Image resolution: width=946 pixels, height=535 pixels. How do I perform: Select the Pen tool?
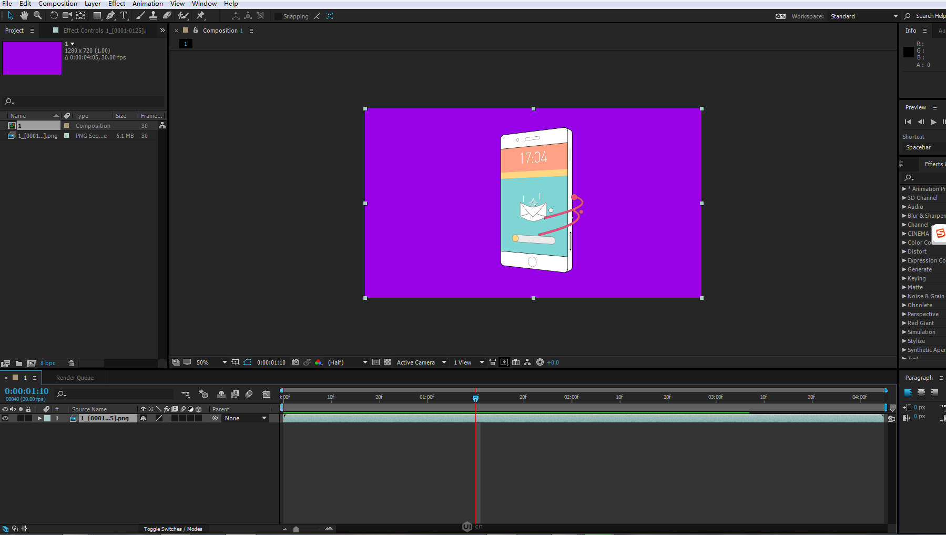(110, 16)
